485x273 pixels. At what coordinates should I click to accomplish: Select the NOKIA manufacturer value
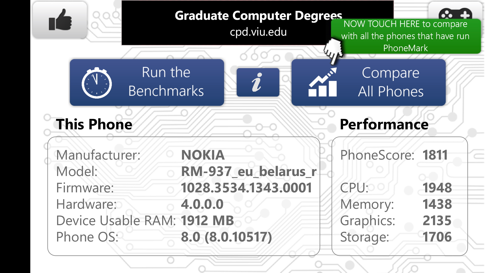(x=203, y=155)
